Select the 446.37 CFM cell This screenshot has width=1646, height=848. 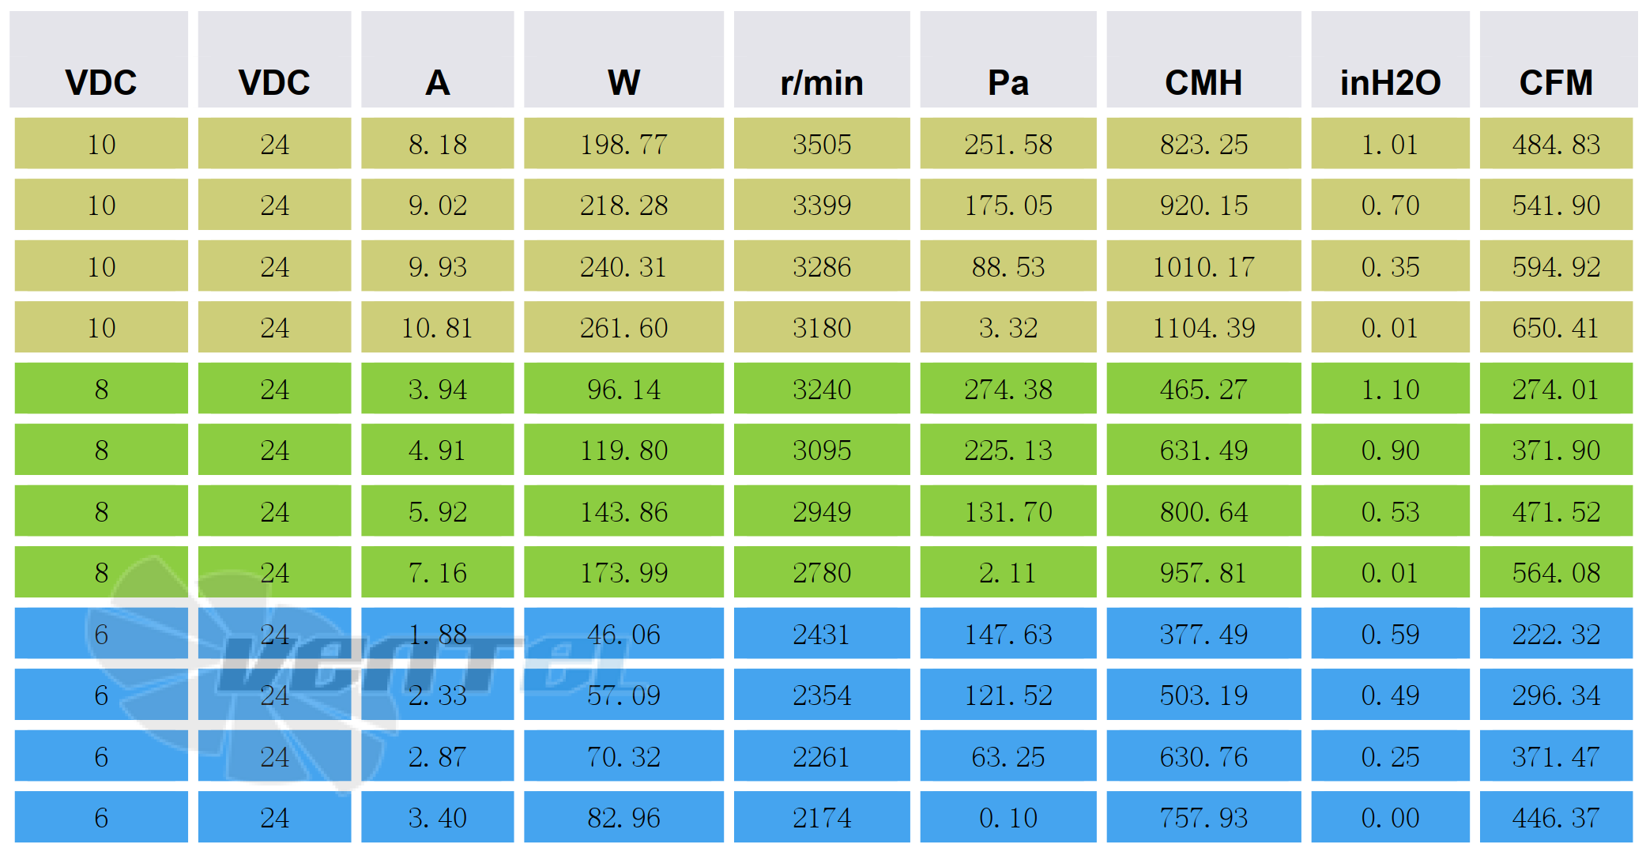(x=1555, y=817)
